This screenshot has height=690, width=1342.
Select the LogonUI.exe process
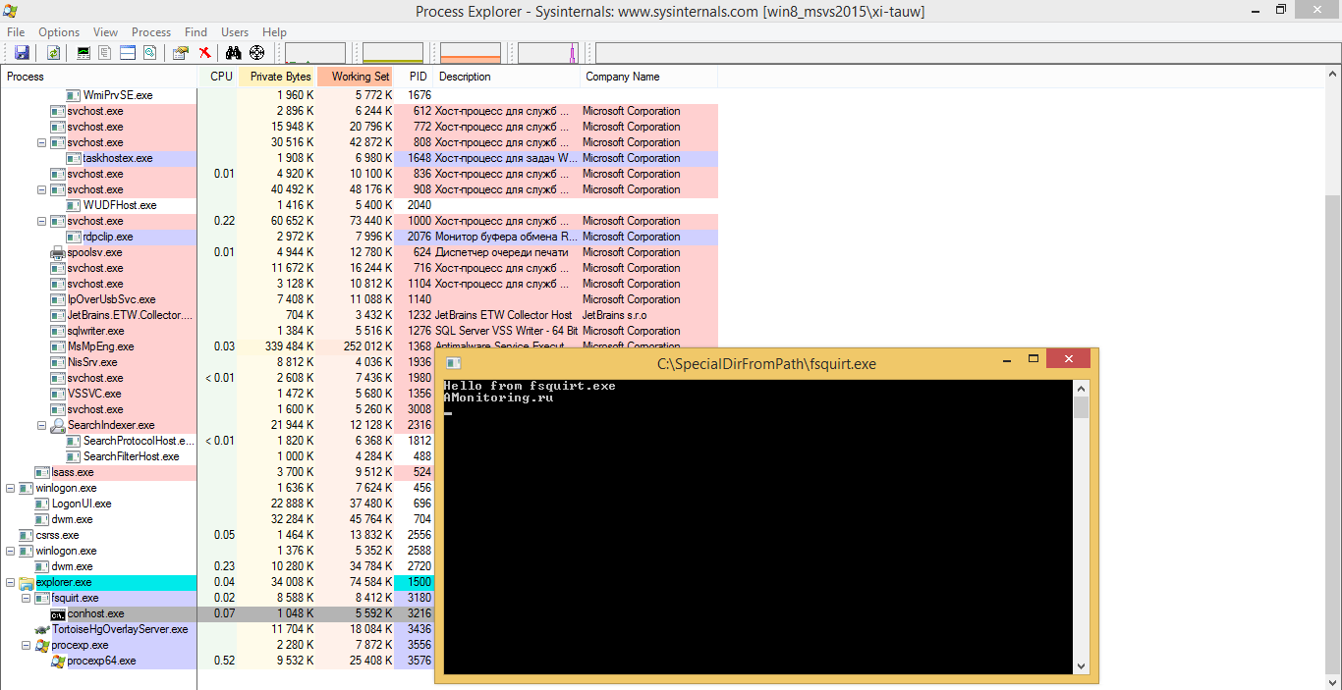[x=82, y=504]
